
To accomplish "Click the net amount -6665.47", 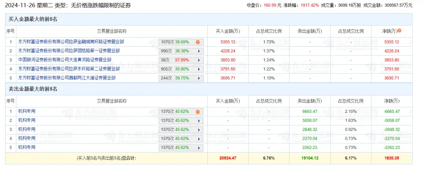I will point(391,112).
